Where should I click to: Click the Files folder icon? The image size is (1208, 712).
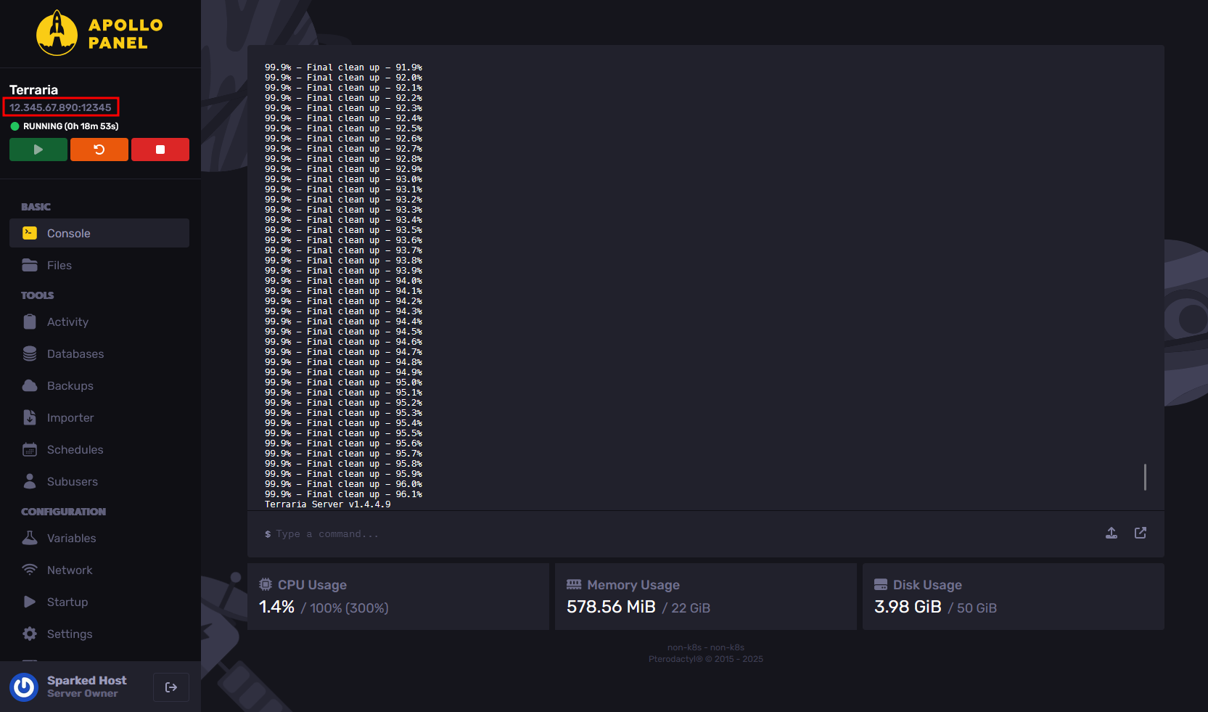[x=30, y=265]
